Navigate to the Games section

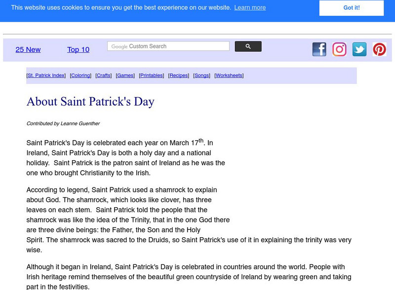point(125,75)
